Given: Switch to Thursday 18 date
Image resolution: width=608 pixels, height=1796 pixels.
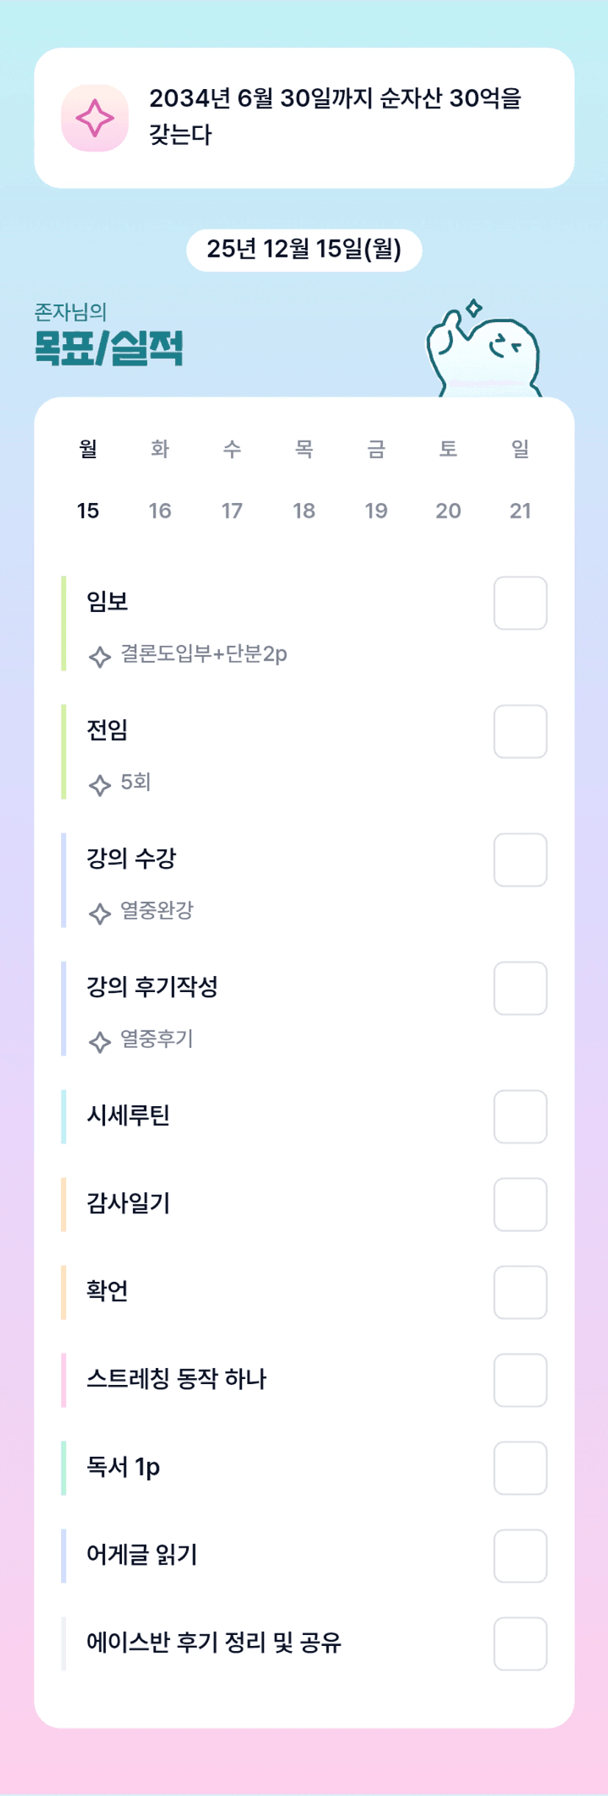Looking at the screenshot, I should (304, 510).
